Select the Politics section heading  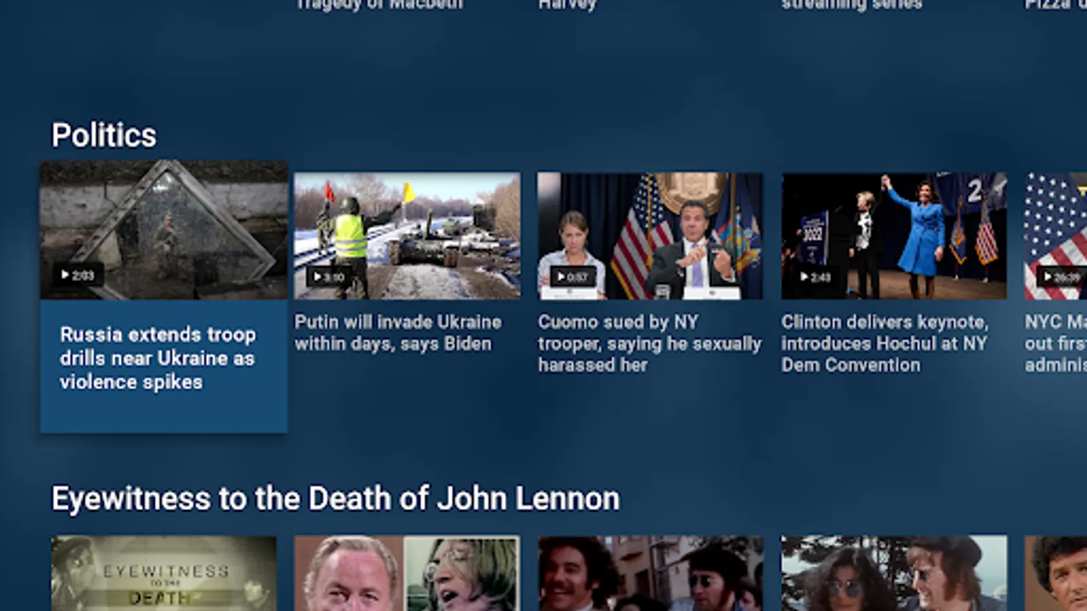pyautogui.click(x=104, y=135)
